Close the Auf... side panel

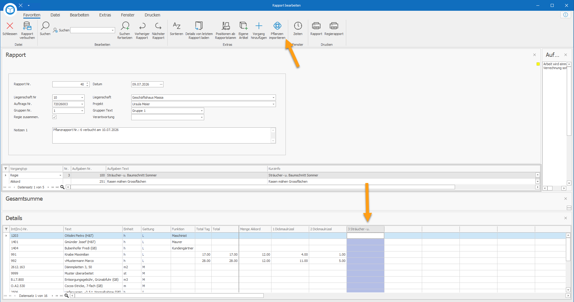pos(566,55)
